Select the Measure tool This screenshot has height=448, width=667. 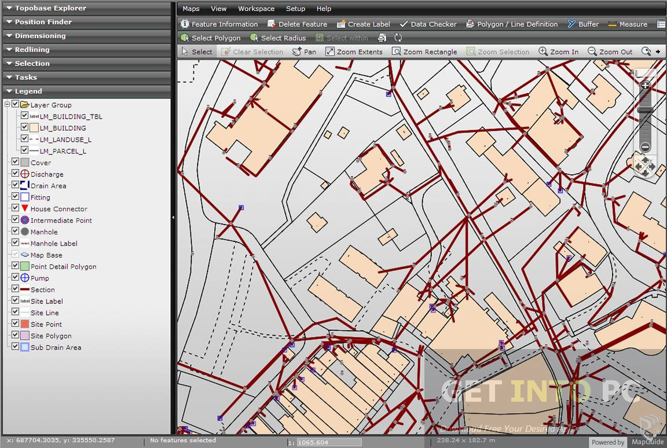(x=627, y=24)
